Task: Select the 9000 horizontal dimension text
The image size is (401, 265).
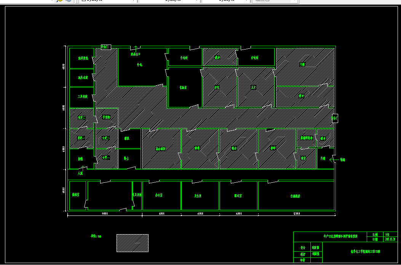Action: coord(104,214)
